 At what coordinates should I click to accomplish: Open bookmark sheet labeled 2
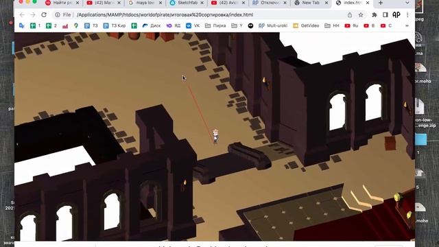[51, 26]
